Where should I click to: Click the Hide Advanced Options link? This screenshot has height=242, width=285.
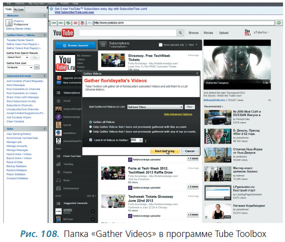178,114
